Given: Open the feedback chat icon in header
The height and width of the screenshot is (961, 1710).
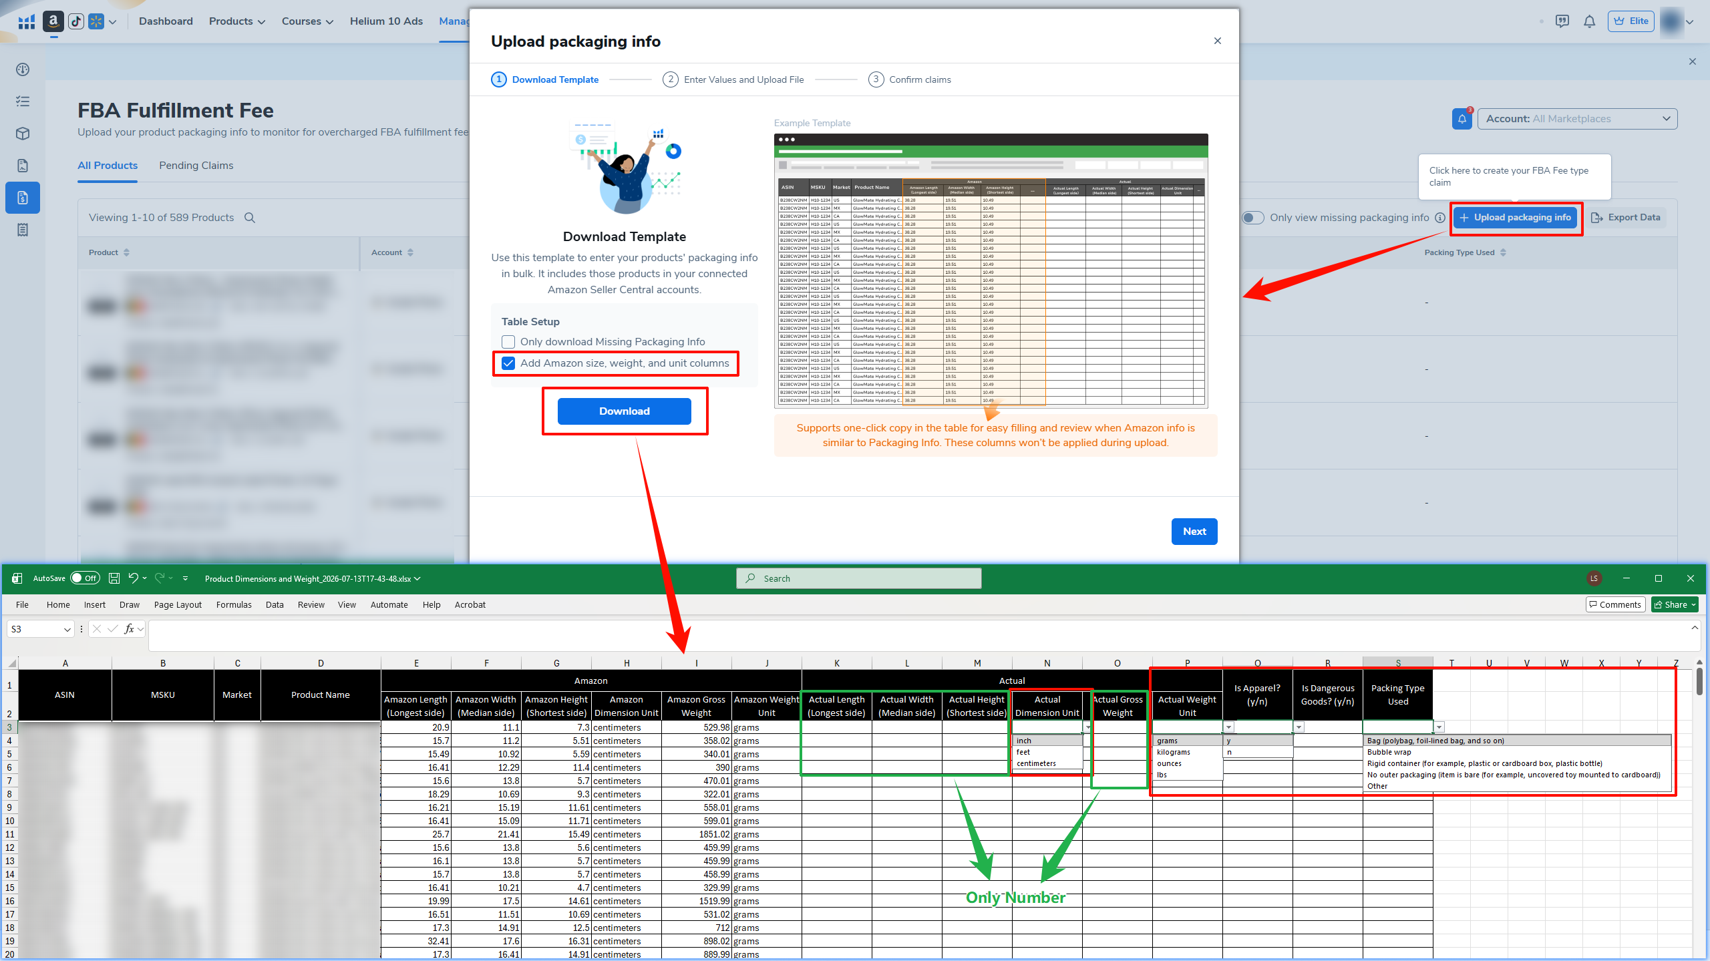Looking at the screenshot, I should [x=1562, y=21].
